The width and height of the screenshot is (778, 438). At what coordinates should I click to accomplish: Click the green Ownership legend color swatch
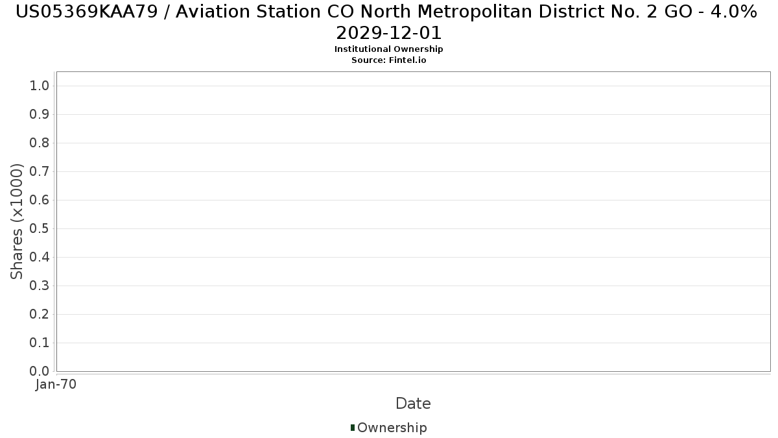[353, 427]
